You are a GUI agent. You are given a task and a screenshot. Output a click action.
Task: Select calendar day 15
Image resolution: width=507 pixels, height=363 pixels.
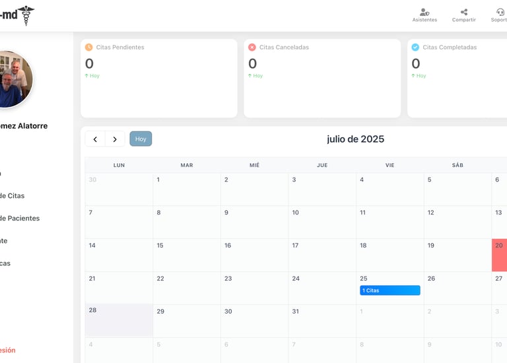[x=187, y=255]
